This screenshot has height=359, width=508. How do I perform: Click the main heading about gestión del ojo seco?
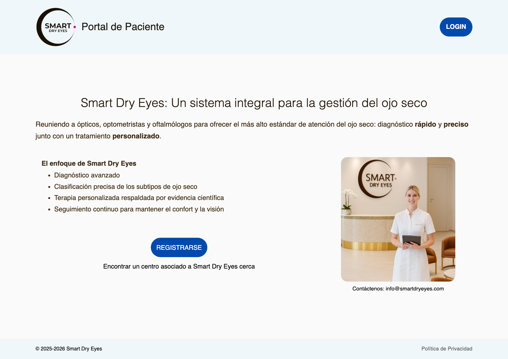(254, 103)
